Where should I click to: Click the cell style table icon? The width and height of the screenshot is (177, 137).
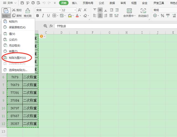(62, 16)
